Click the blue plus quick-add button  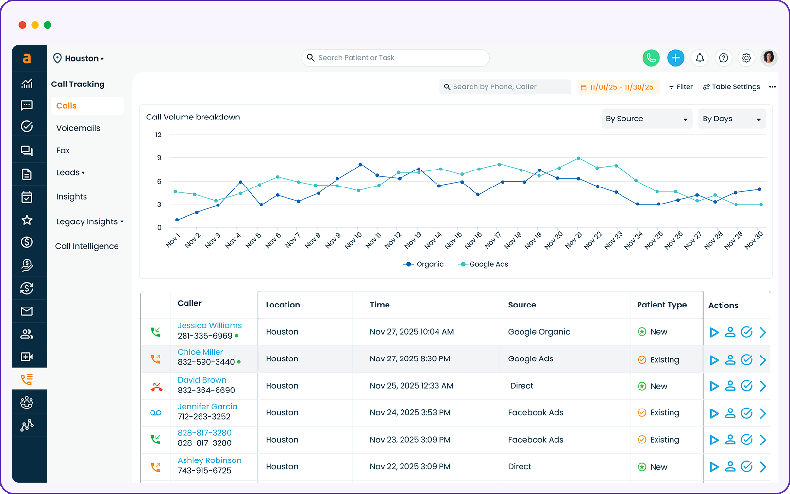675,58
